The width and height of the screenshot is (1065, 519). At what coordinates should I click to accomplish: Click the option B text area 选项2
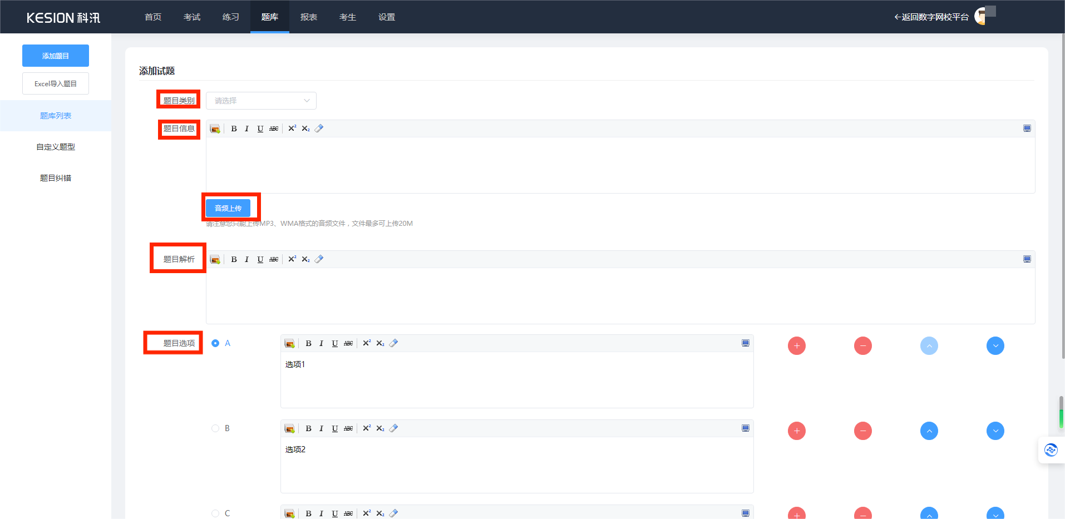[517, 465]
